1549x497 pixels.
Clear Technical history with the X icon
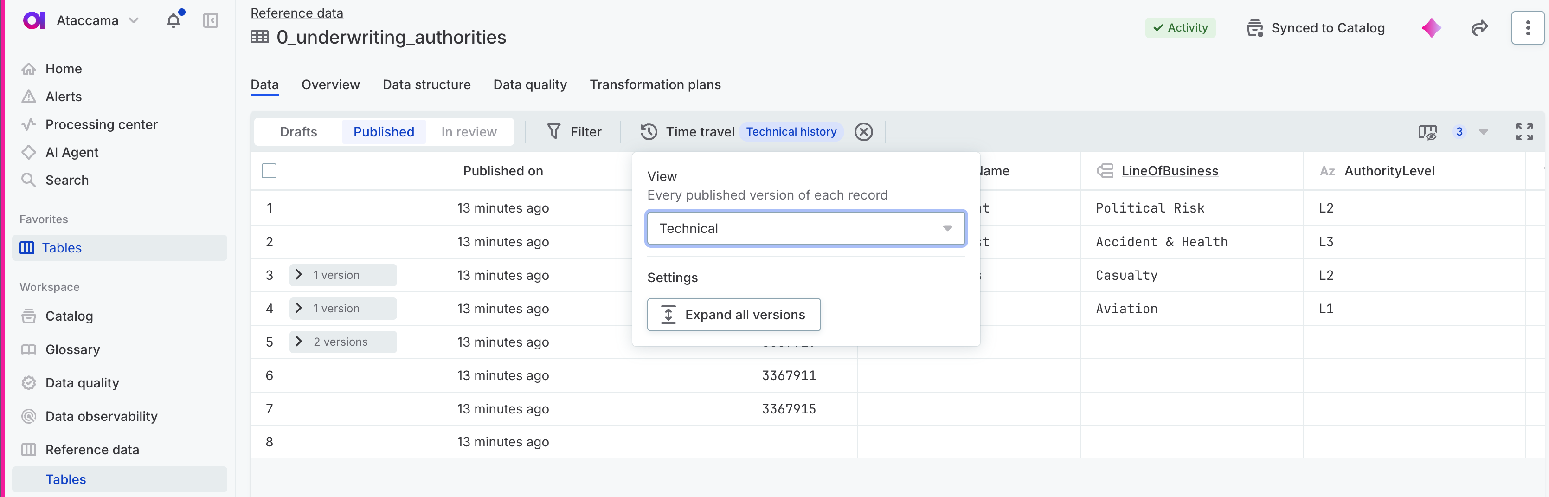pyautogui.click(x=863, y=131)
